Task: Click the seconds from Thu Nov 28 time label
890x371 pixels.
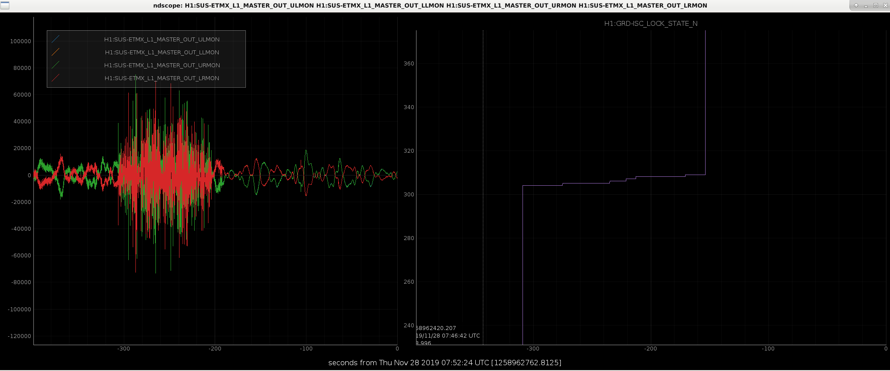Action: pos(445,363)
